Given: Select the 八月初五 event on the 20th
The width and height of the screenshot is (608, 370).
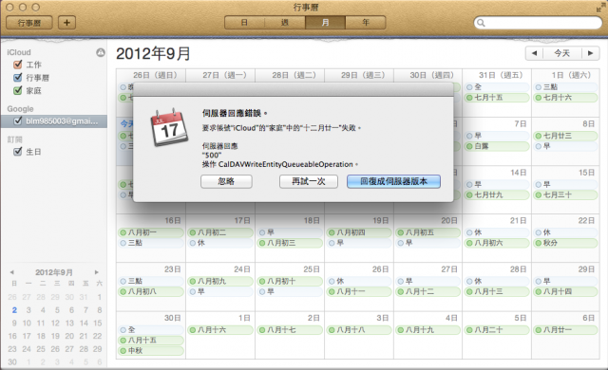Looking at the screenshot, I should pyautogui.click(x=428, y=232).
